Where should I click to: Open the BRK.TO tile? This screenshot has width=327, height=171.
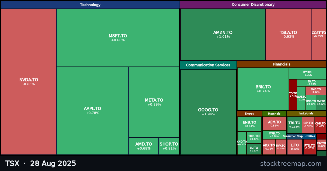pyautogui.click(x=263, y=89)
